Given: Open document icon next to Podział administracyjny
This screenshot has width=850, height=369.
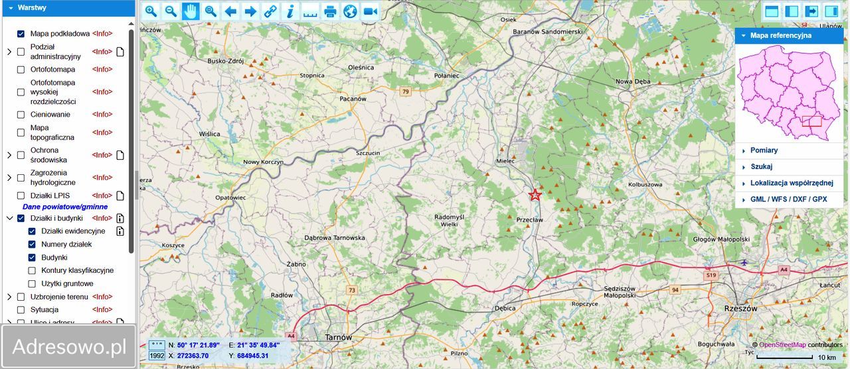Looking at the screenshot, I should 120,52.
